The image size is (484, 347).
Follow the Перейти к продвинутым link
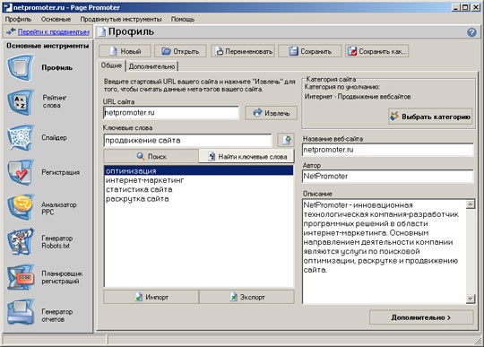click(x=54, y=31)
